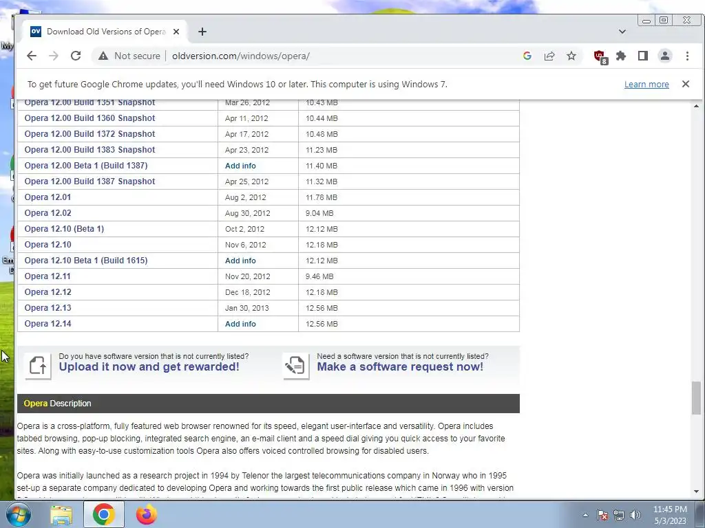
Task: Click the scrollbar down arrow
Action: click(x=696, y=492)
